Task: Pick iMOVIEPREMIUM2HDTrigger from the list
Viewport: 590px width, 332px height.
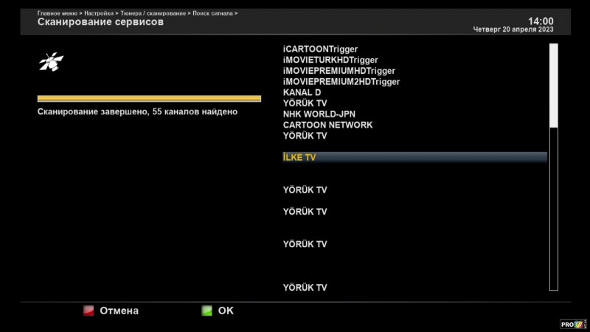Action: (x=341, y=82)
